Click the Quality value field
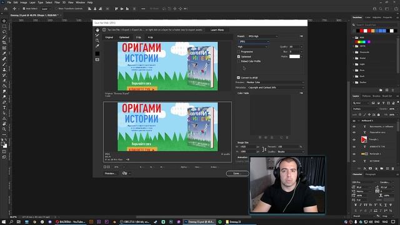This screenshot has height=225, width=400. (x=294, y=47)
